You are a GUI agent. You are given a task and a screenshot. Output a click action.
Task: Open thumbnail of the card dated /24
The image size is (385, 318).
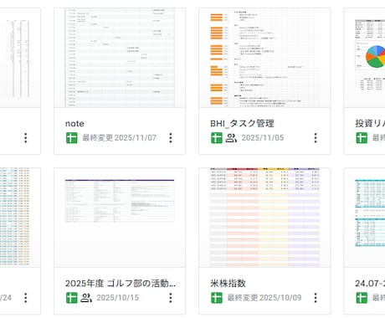[20, 218]
